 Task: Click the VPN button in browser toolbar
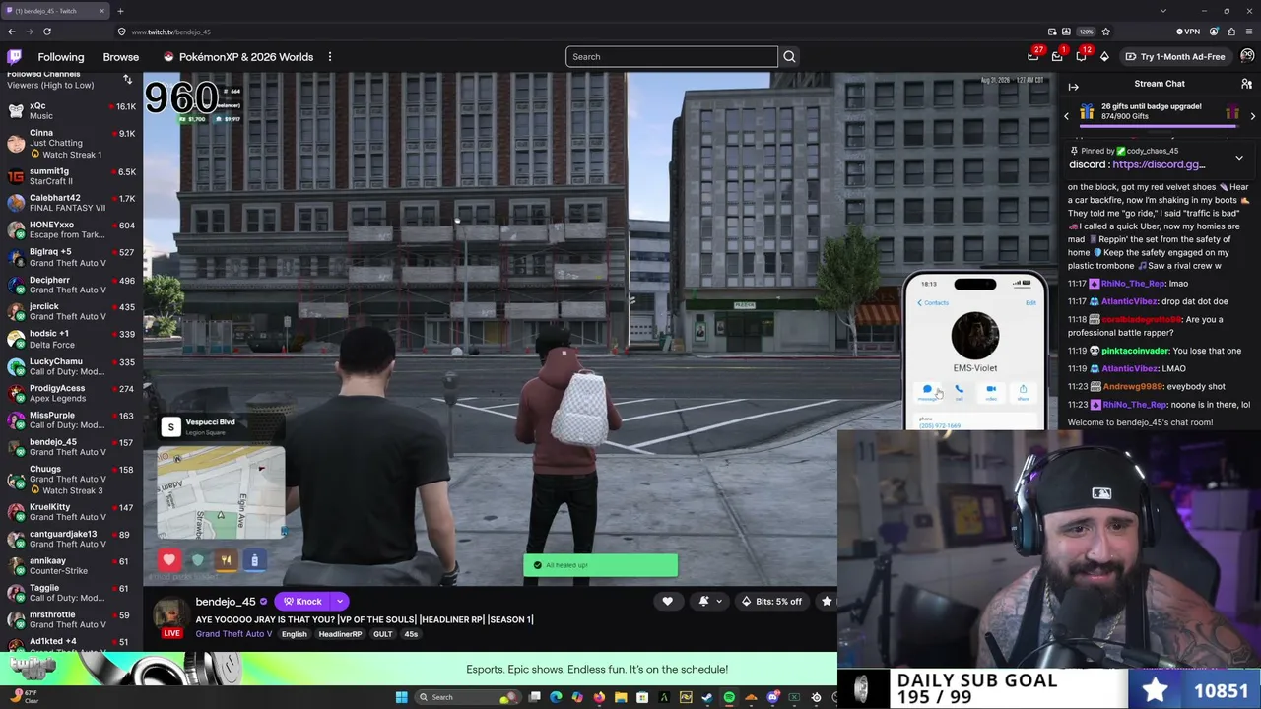pos(1188,32)
